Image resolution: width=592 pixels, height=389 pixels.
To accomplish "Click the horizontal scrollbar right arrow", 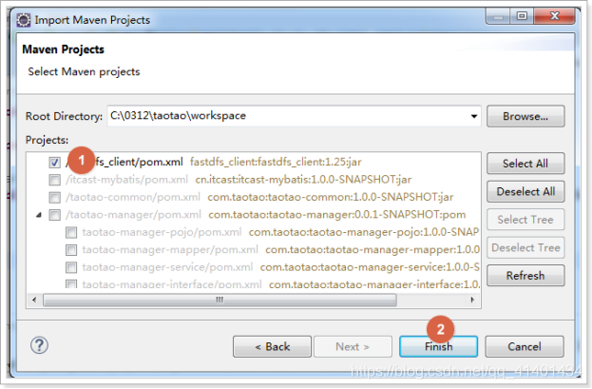I will click(472, 301).
